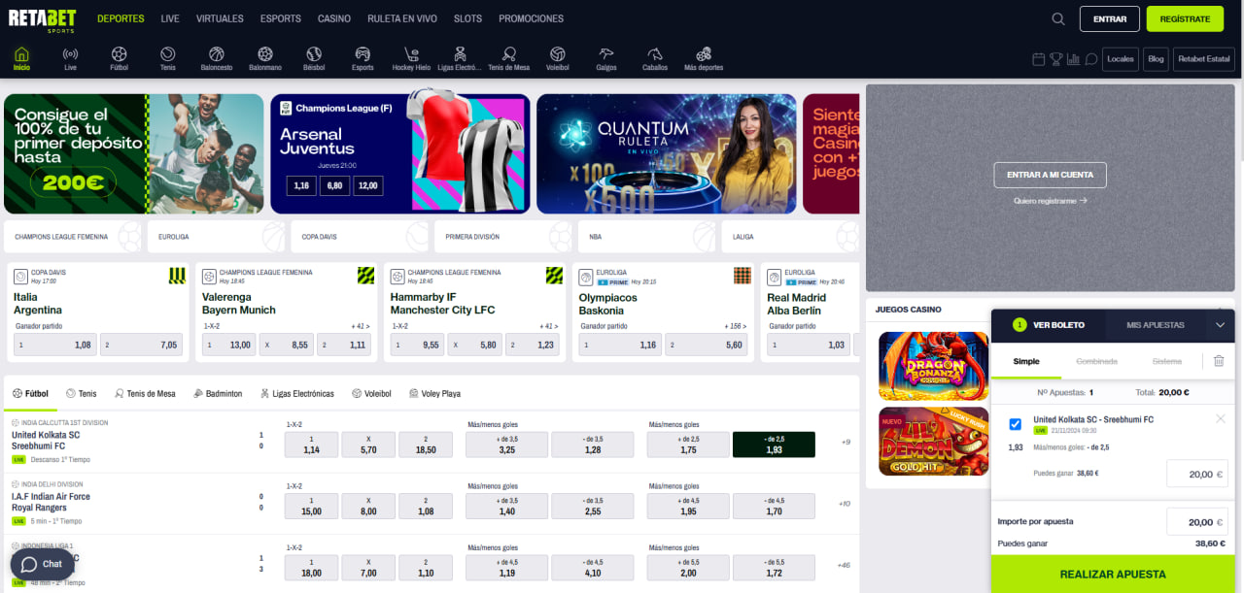The height and width of the screenshot is (593, 1244).
Task: Choose the Béisbol sport icon
Action: point(314,58)
